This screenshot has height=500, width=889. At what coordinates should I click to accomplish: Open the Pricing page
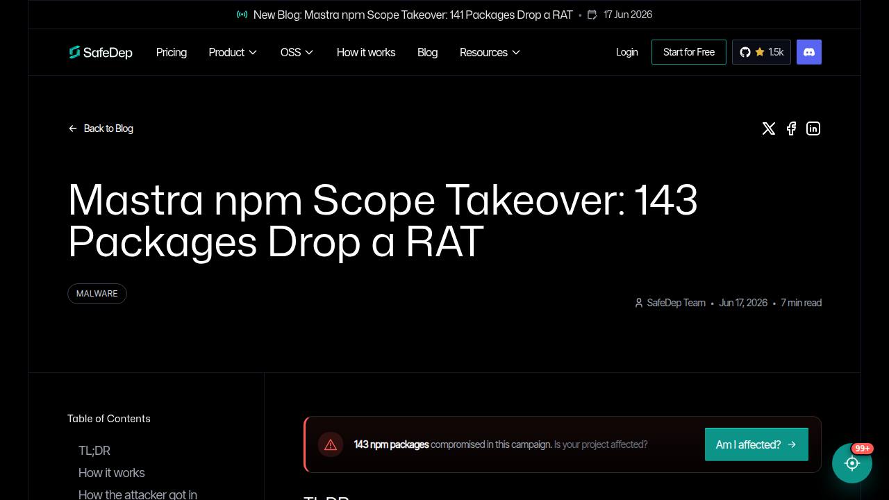[x=172, y=52]
